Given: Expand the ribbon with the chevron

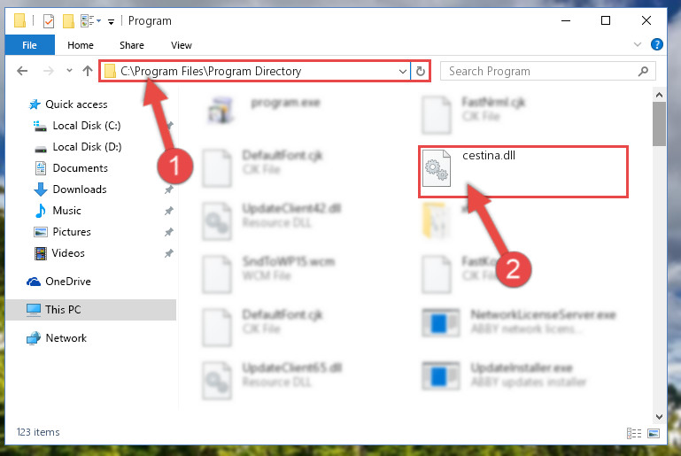Looking at the screenshot, I should [x=637, y=44].
